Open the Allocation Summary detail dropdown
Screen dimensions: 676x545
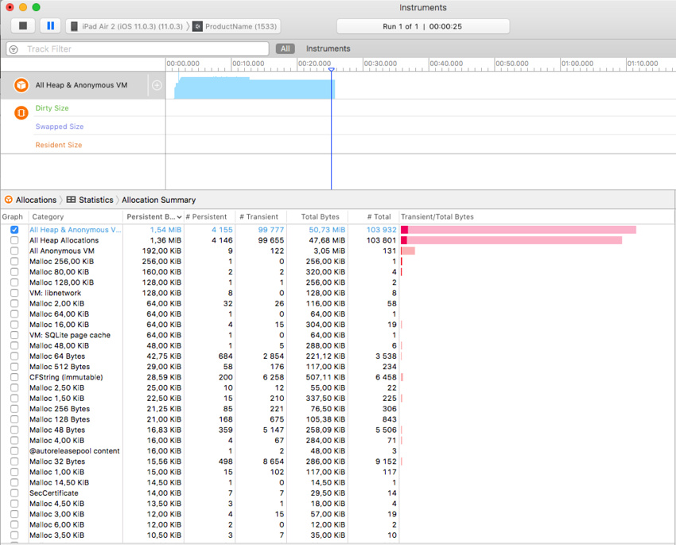click(x=158, y=200)
